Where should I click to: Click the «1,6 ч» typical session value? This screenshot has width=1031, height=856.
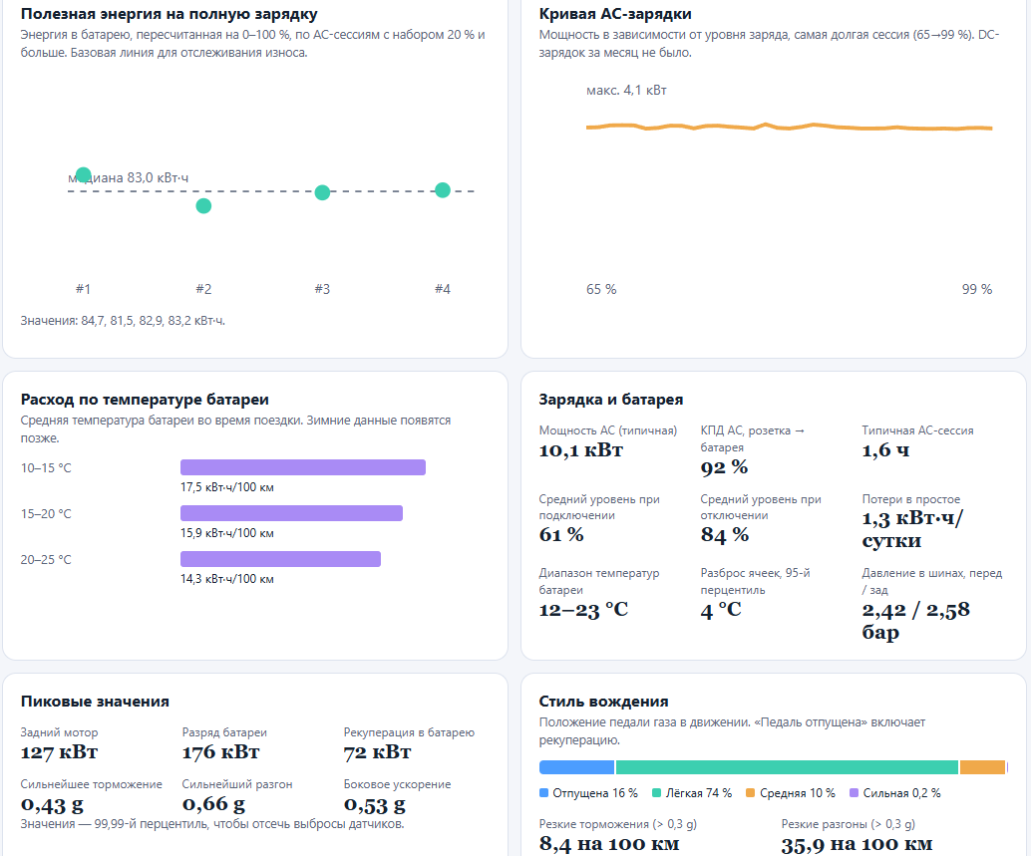(x=885, y=450)
